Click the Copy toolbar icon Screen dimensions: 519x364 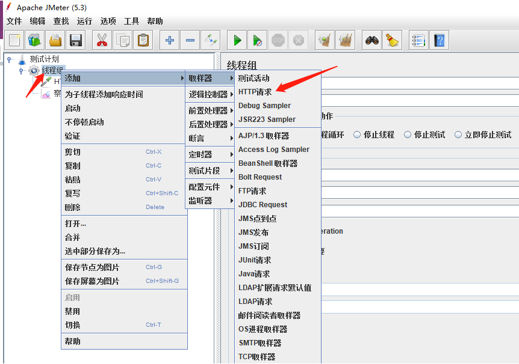[x=123, y=40]
